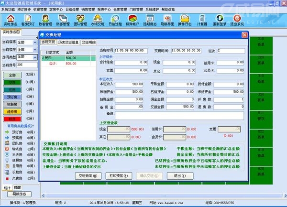The image size is (287, 207).
Task: Click the 计算器 calculator icon
Action: (201, 20)
